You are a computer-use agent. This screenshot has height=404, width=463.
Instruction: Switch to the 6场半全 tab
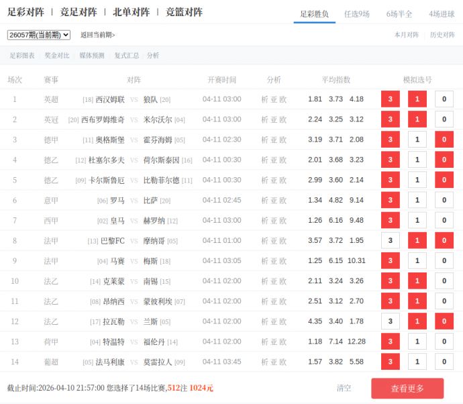click(399, 13)
